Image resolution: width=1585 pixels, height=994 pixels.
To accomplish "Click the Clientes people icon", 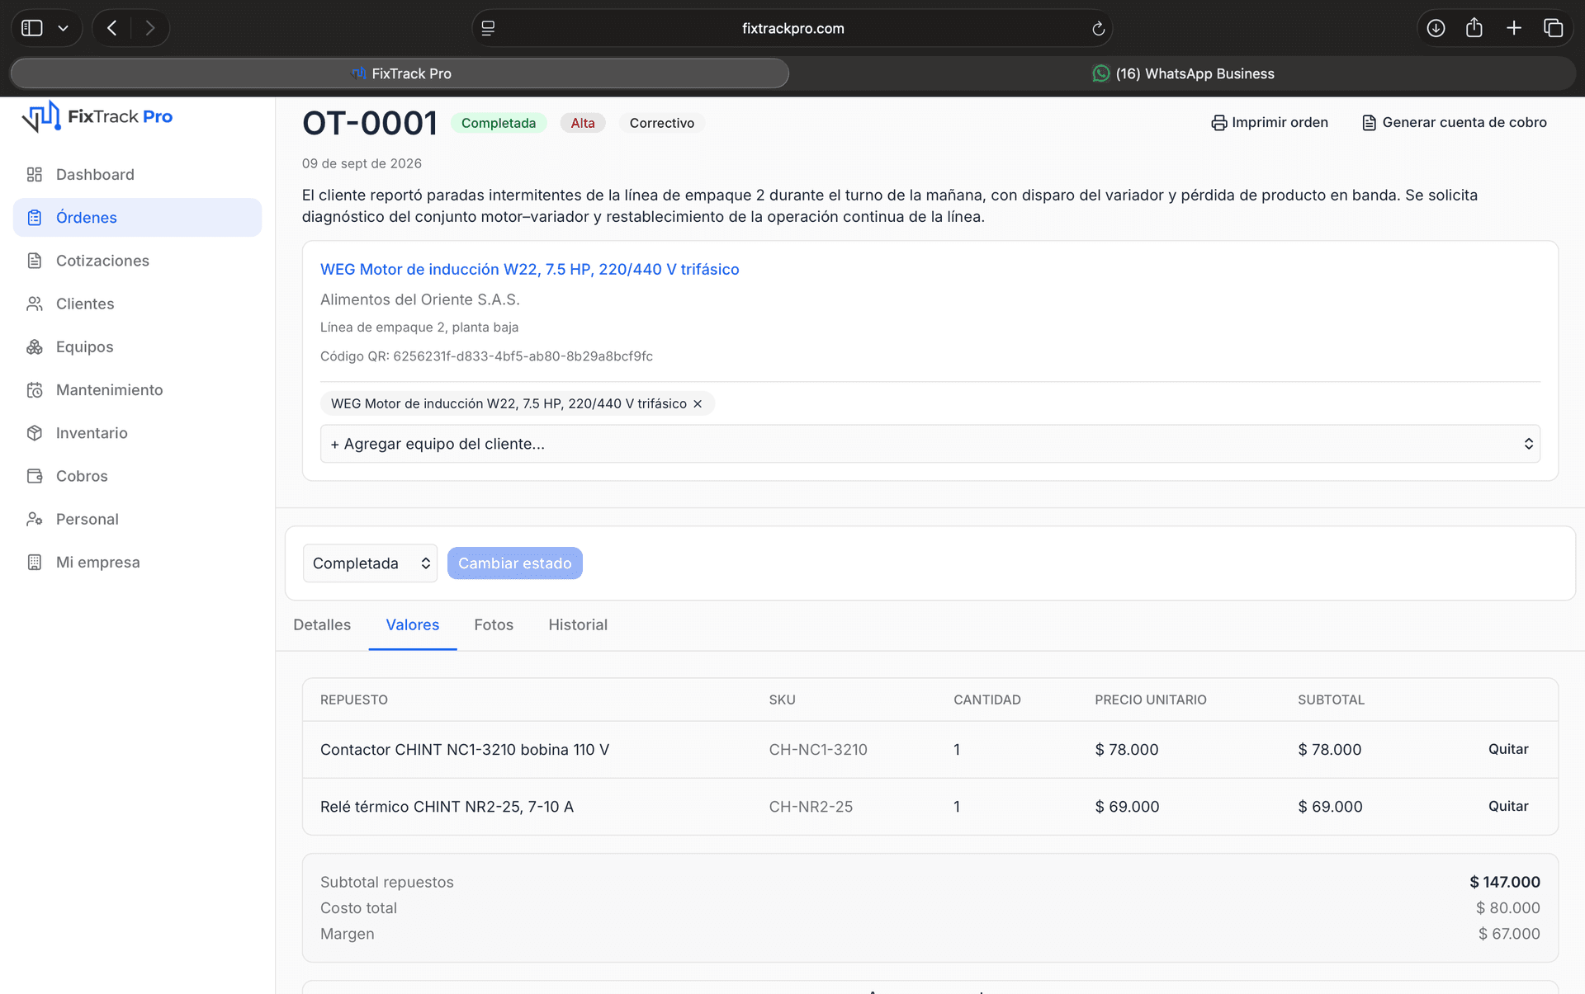I will pyautogui.click(x=34, y=304).
